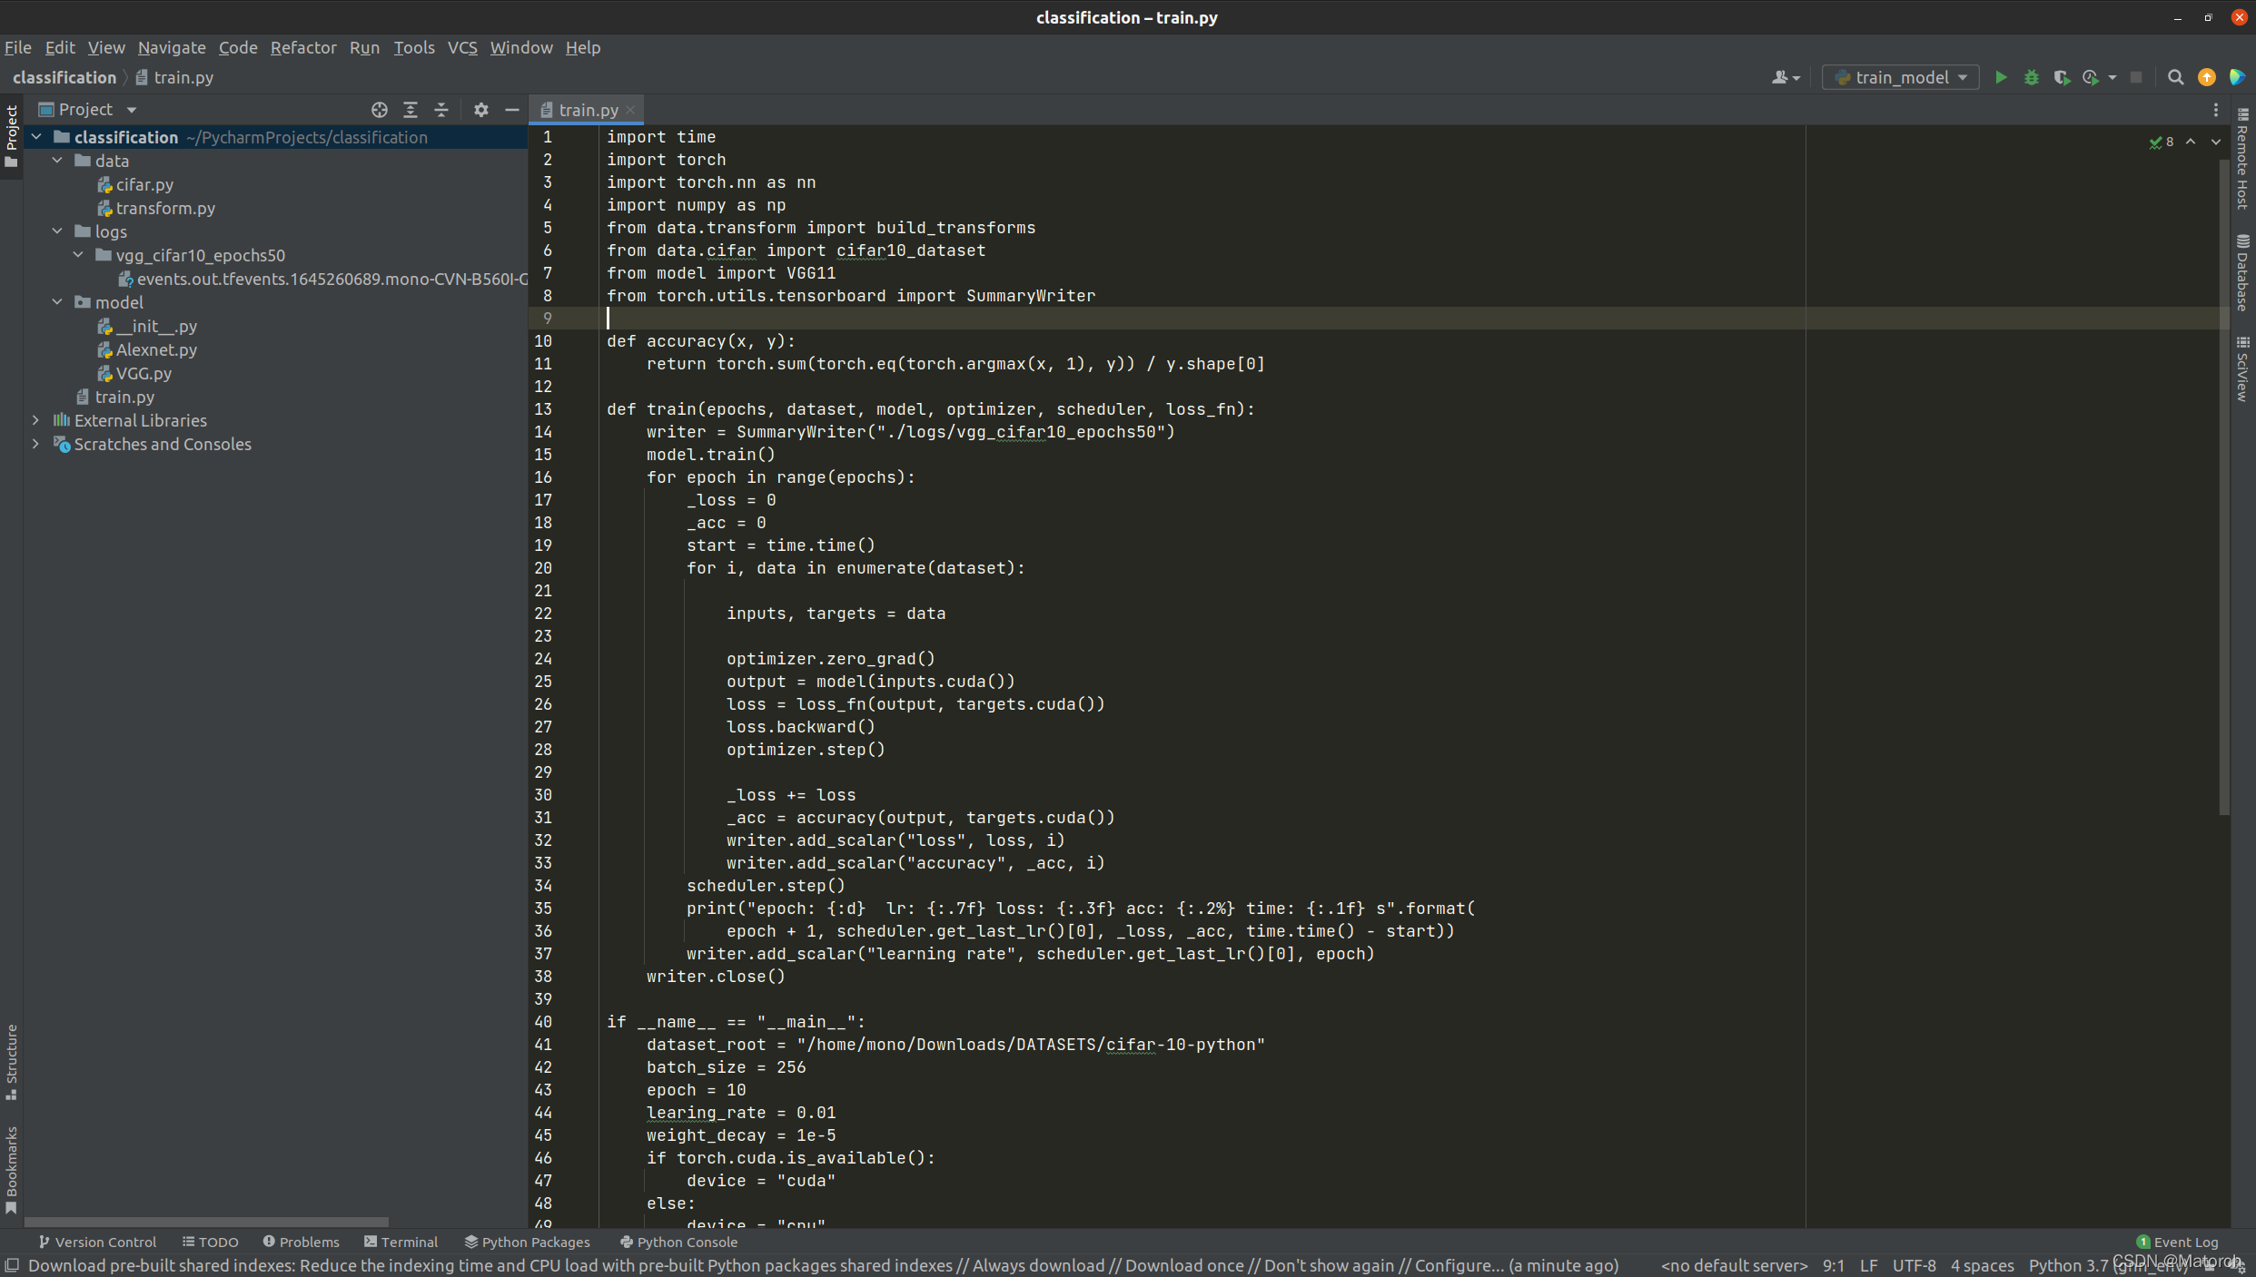Run train_model with the profiler
Image resolution: width=2256 pixels, height=1277 pixels.
2091,78
